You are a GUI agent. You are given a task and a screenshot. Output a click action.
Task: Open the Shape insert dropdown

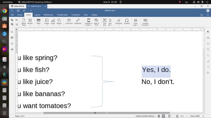click(x=59, y=22)
